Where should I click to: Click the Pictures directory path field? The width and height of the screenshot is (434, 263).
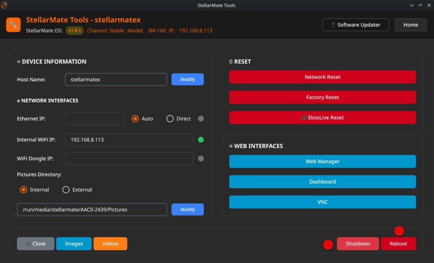[x=92, y=210]
